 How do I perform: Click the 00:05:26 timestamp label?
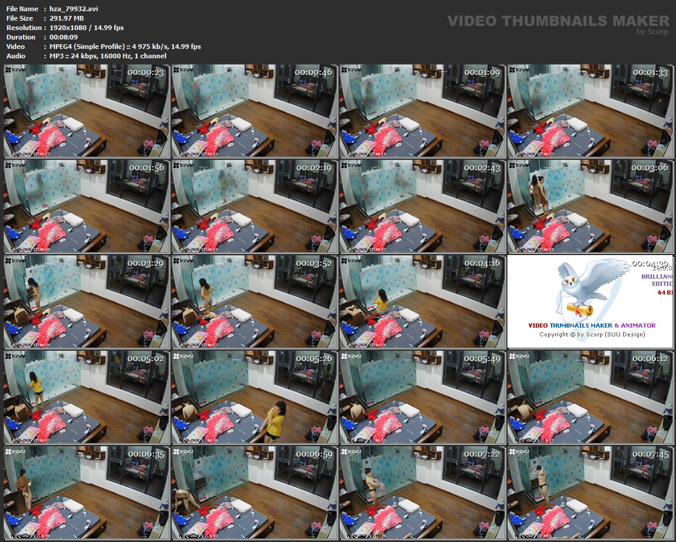[x=314, y=358]
